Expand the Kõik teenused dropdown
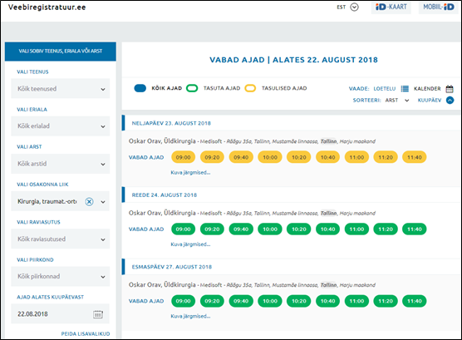Screen dimensions: 462x340 (x=60, y=88)
